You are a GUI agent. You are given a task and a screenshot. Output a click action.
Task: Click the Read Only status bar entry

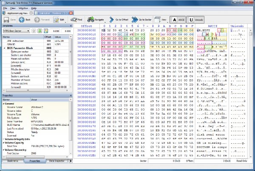pos(242,161)
